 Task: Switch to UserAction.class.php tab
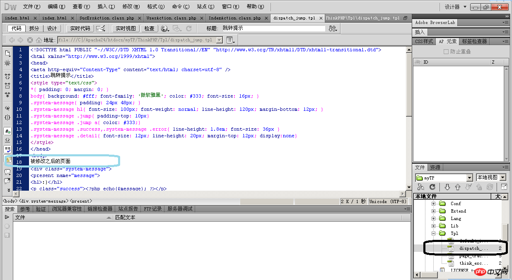pos(171,18)
